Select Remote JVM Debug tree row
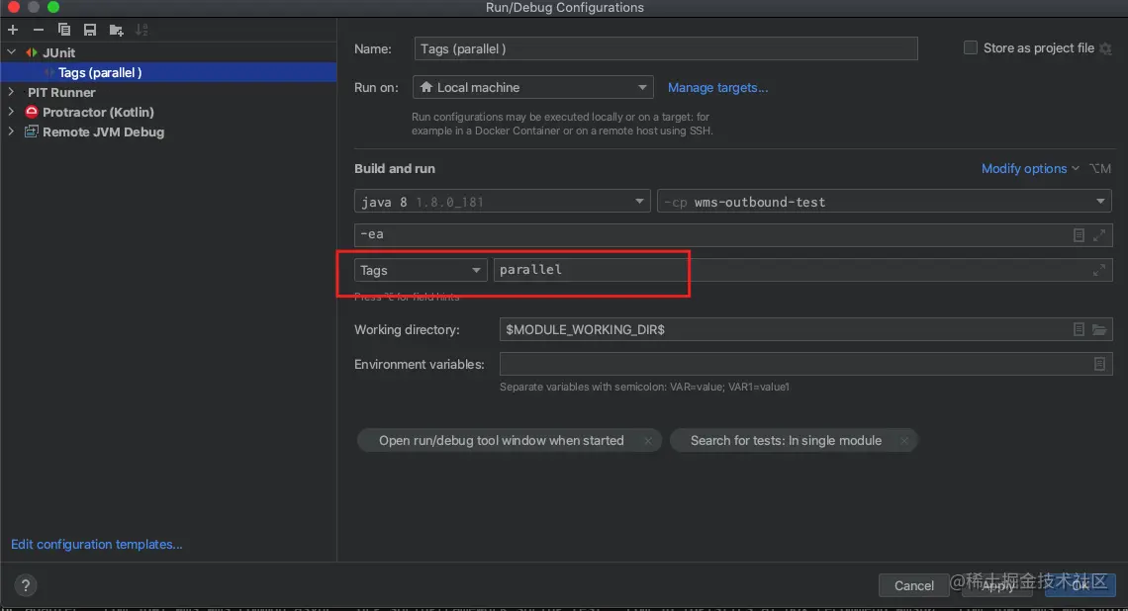The width and height of the screenshot is (1128, 611). [x=168, y=131]
